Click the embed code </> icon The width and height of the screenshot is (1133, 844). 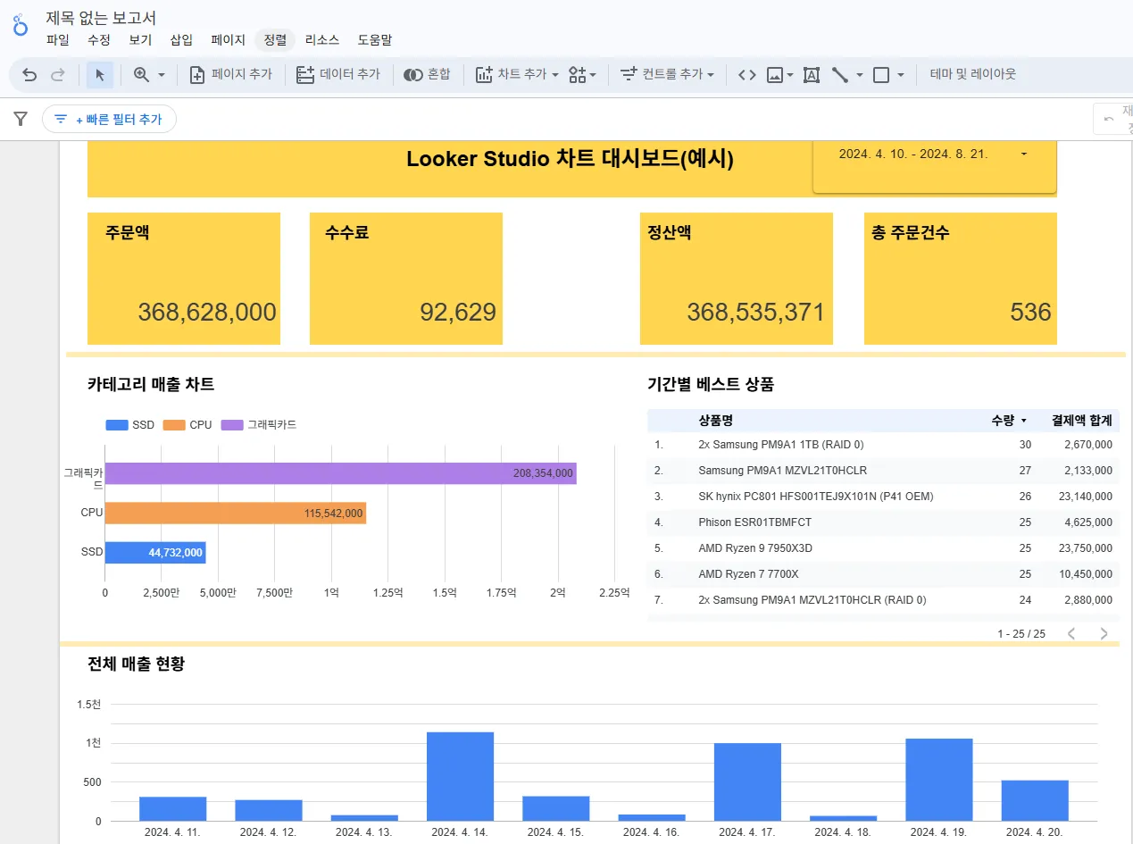tap(746, 74)
